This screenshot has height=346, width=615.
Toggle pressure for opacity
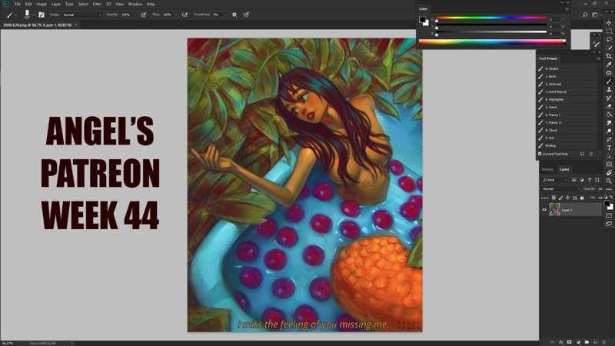(x=144, y=15)
